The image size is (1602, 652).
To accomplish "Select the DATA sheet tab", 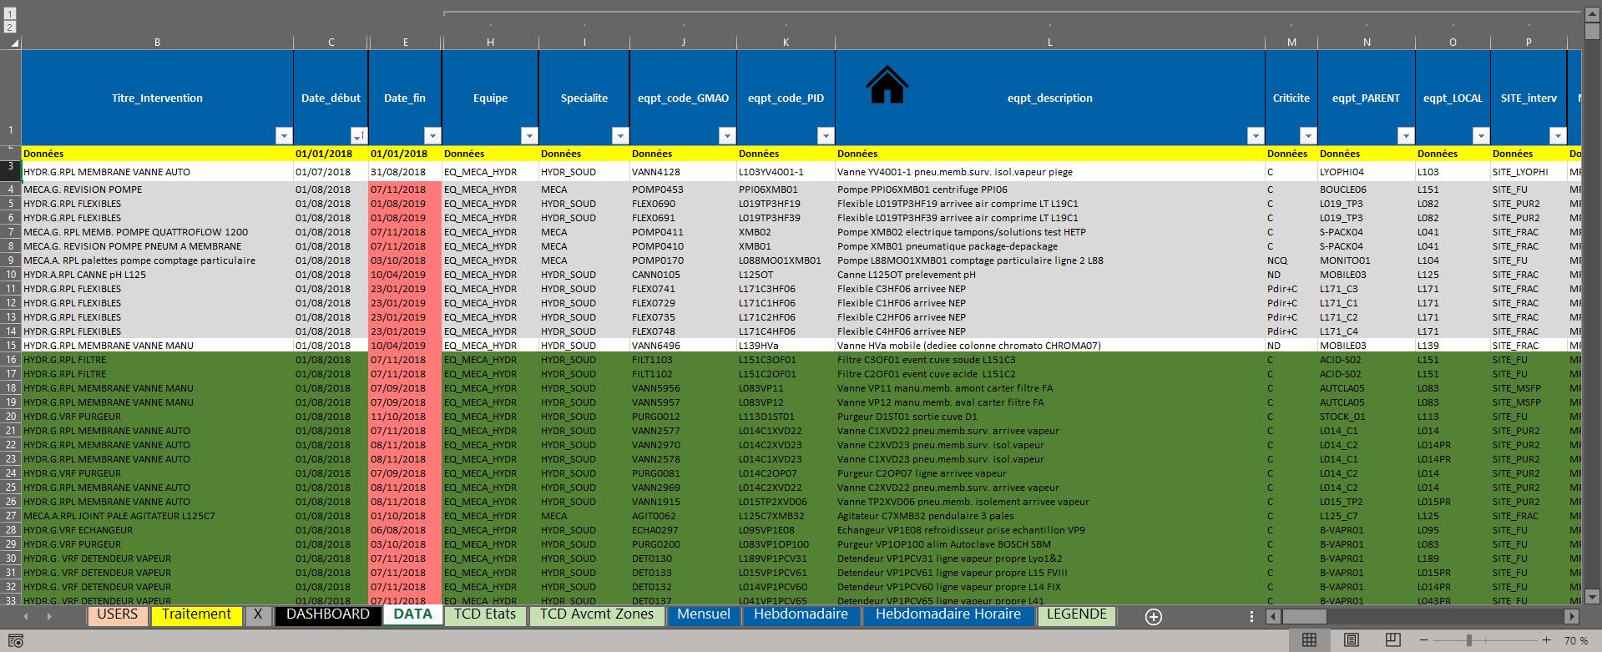I will [412, 614].
